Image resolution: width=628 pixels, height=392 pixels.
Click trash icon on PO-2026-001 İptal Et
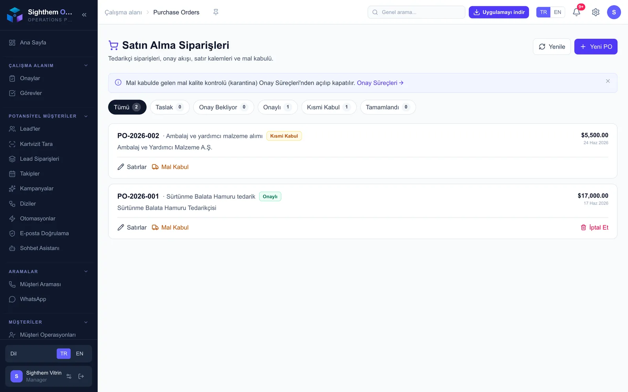click(x=584, y=227)
